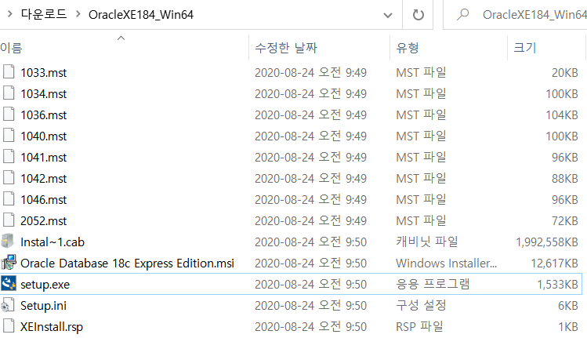Click the 1040.mst file icon
This screenshot has height=338, width=587.
(9, 135)
